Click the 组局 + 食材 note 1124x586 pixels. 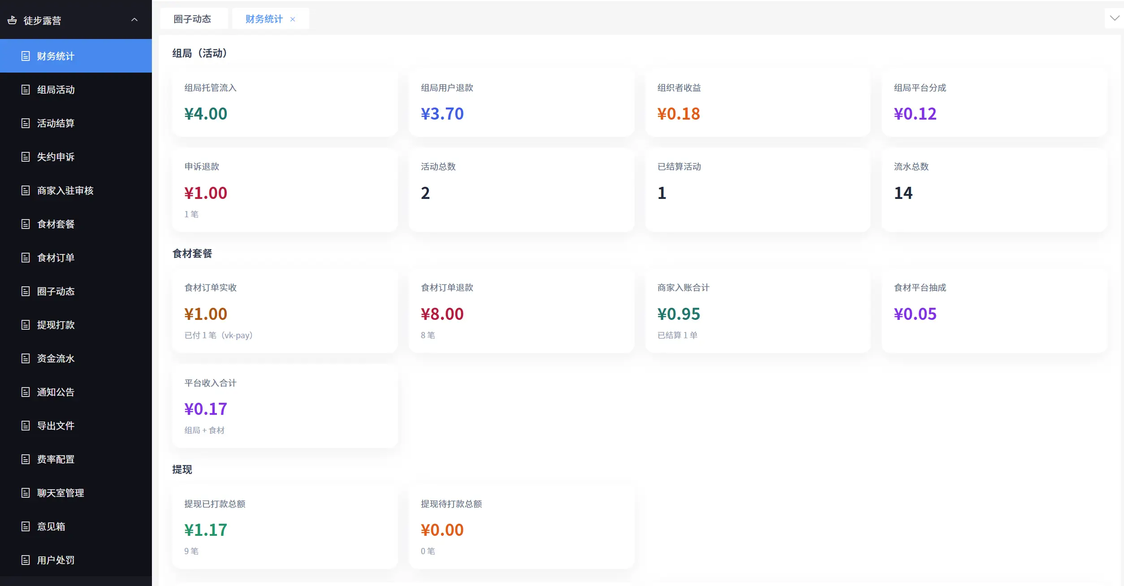204,430
